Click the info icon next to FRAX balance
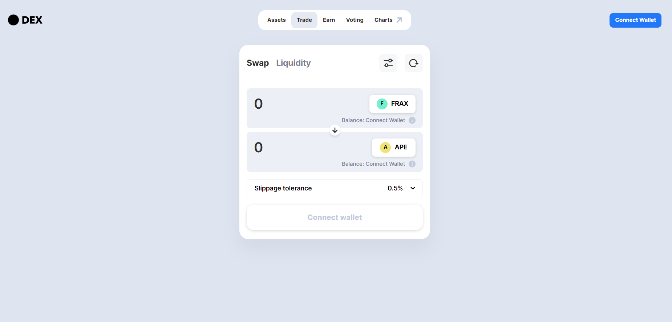672x322 pixels. pos(412,120)
